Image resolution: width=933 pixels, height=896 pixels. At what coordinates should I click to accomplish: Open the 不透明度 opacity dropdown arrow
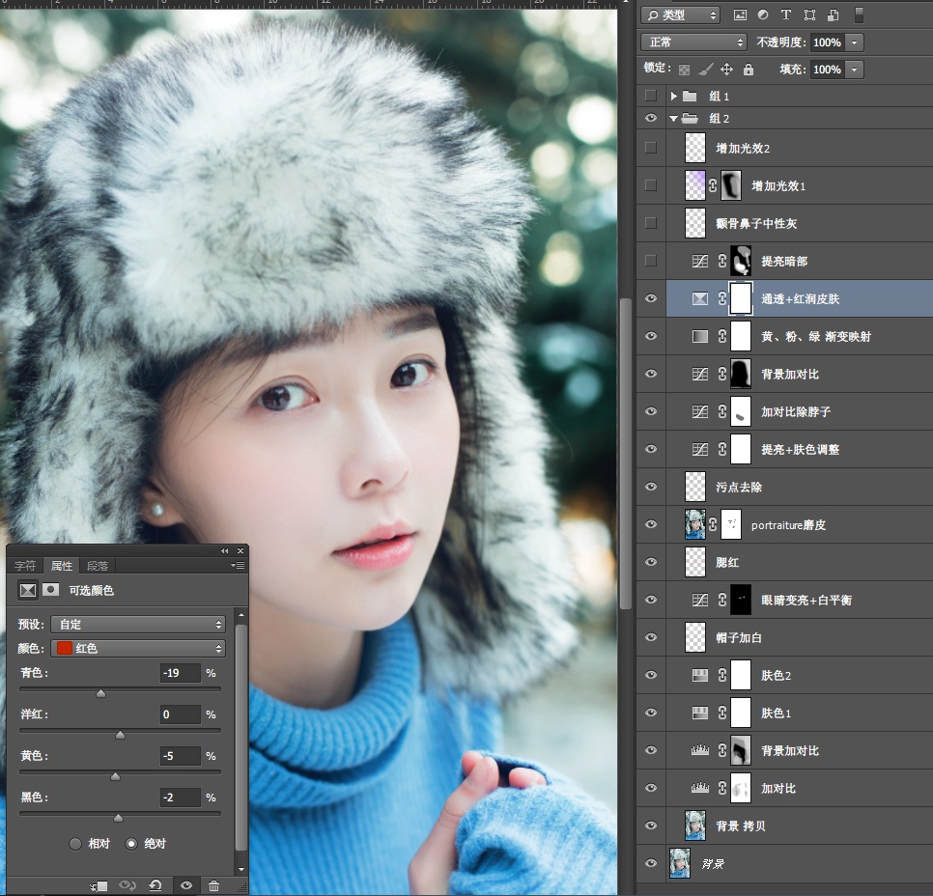(x=855, y=42)
